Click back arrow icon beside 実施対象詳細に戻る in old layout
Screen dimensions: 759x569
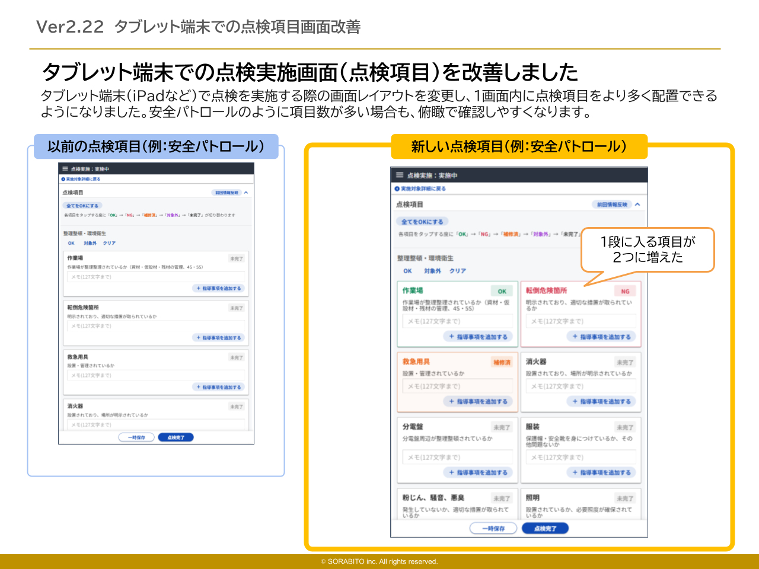pyautogui.click(x=63, y=179)
